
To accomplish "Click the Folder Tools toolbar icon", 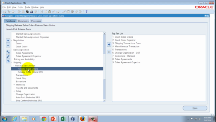I will (80, 12).
